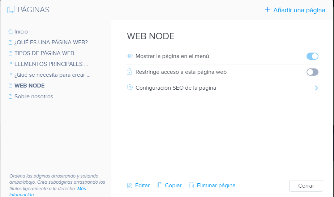Click the trash can icon
Image resolution: width=334 pixels, height=197 pixels.
pos(192,185)
